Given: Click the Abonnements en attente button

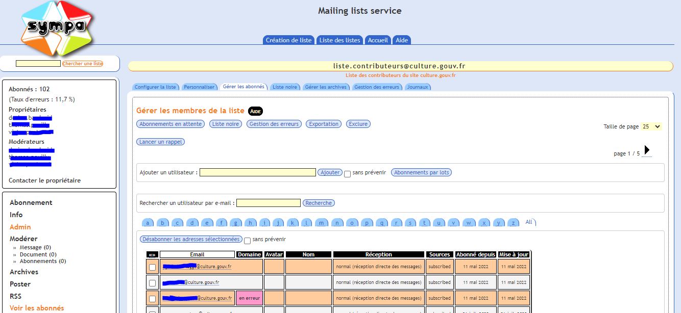Looking at the screenshot, I should [x=171, y=124].
